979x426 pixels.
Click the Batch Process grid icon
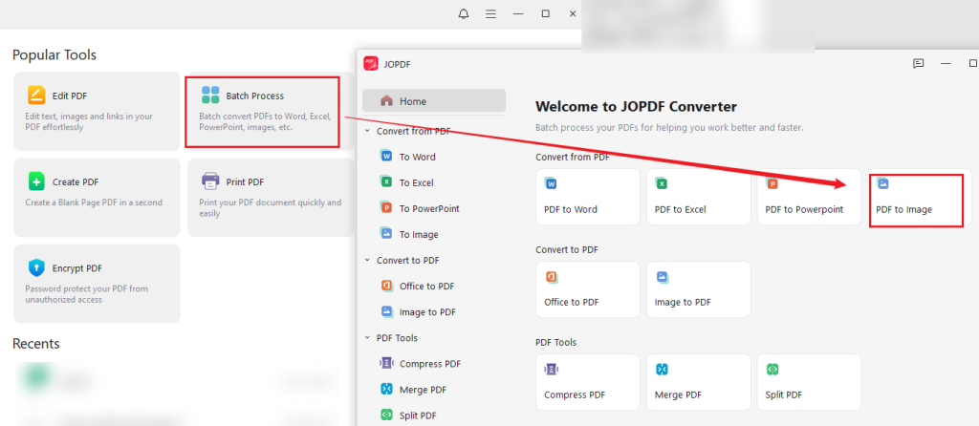(210, 95)
